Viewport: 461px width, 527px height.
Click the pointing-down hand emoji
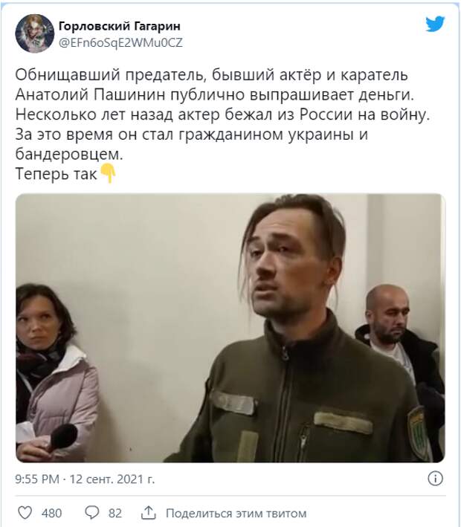click(108, 173)
